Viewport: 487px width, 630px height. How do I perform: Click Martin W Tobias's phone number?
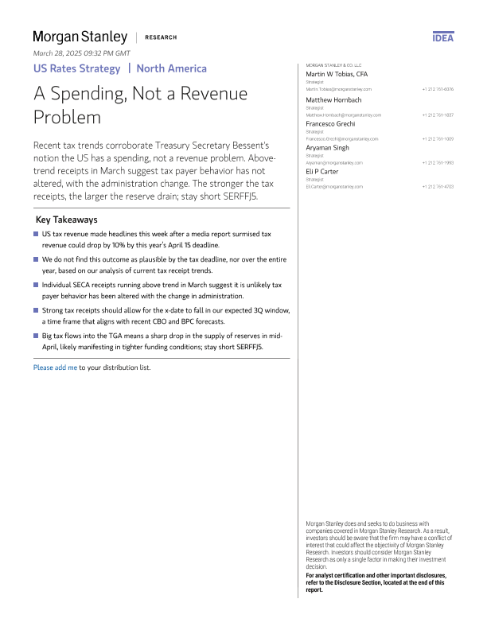pos(438,90)
